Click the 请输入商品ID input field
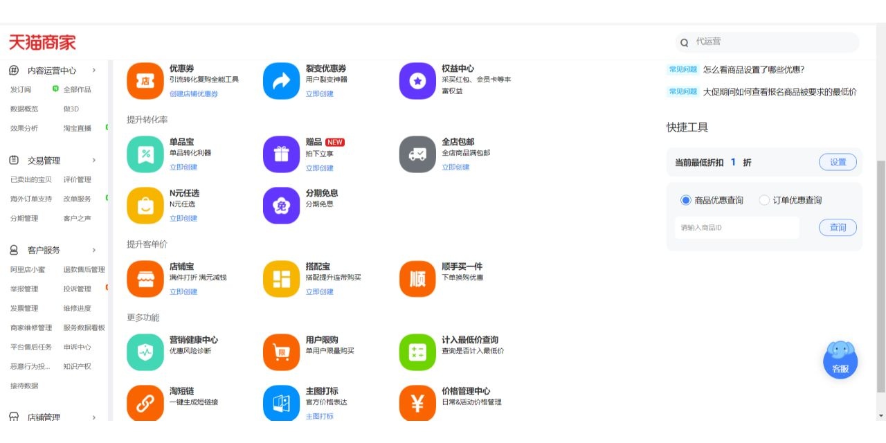Screen dimensions: 886x443 pos(736,227)
